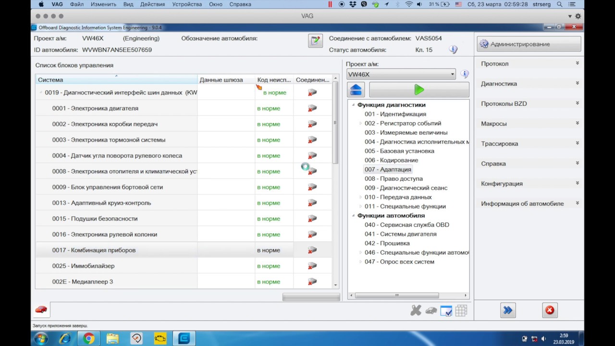This screenshot has height=346, width=615.
Task: Click the grey wrench-cross tools icon
Action: click(x=416, y=311)
